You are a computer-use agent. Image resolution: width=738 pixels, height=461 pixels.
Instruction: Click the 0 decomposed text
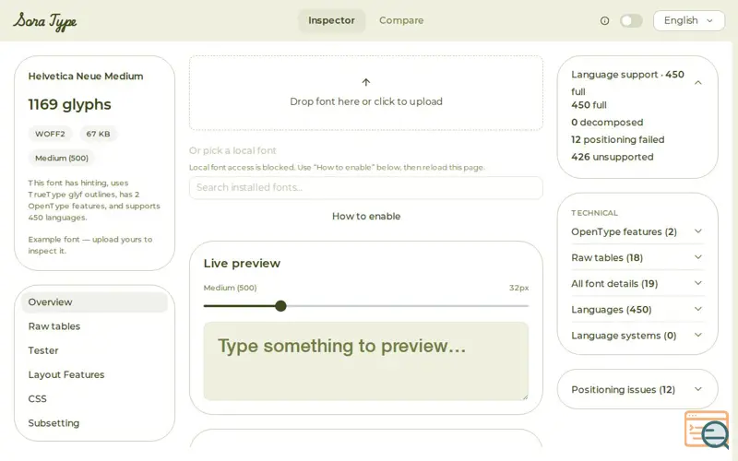607,123
